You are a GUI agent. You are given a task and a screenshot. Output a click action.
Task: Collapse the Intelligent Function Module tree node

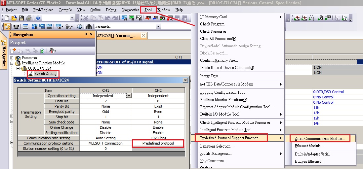(12, 63)
